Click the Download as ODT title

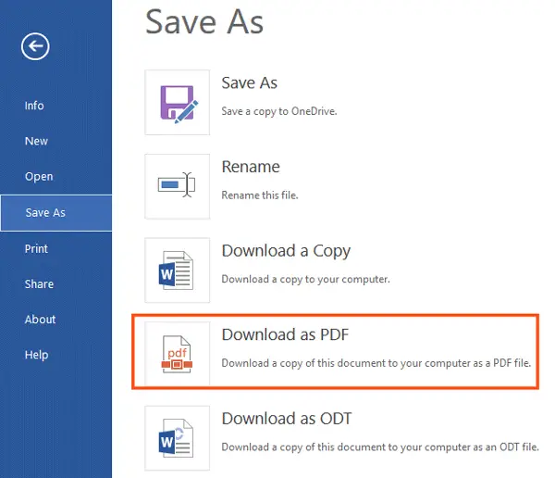(286, 419)
